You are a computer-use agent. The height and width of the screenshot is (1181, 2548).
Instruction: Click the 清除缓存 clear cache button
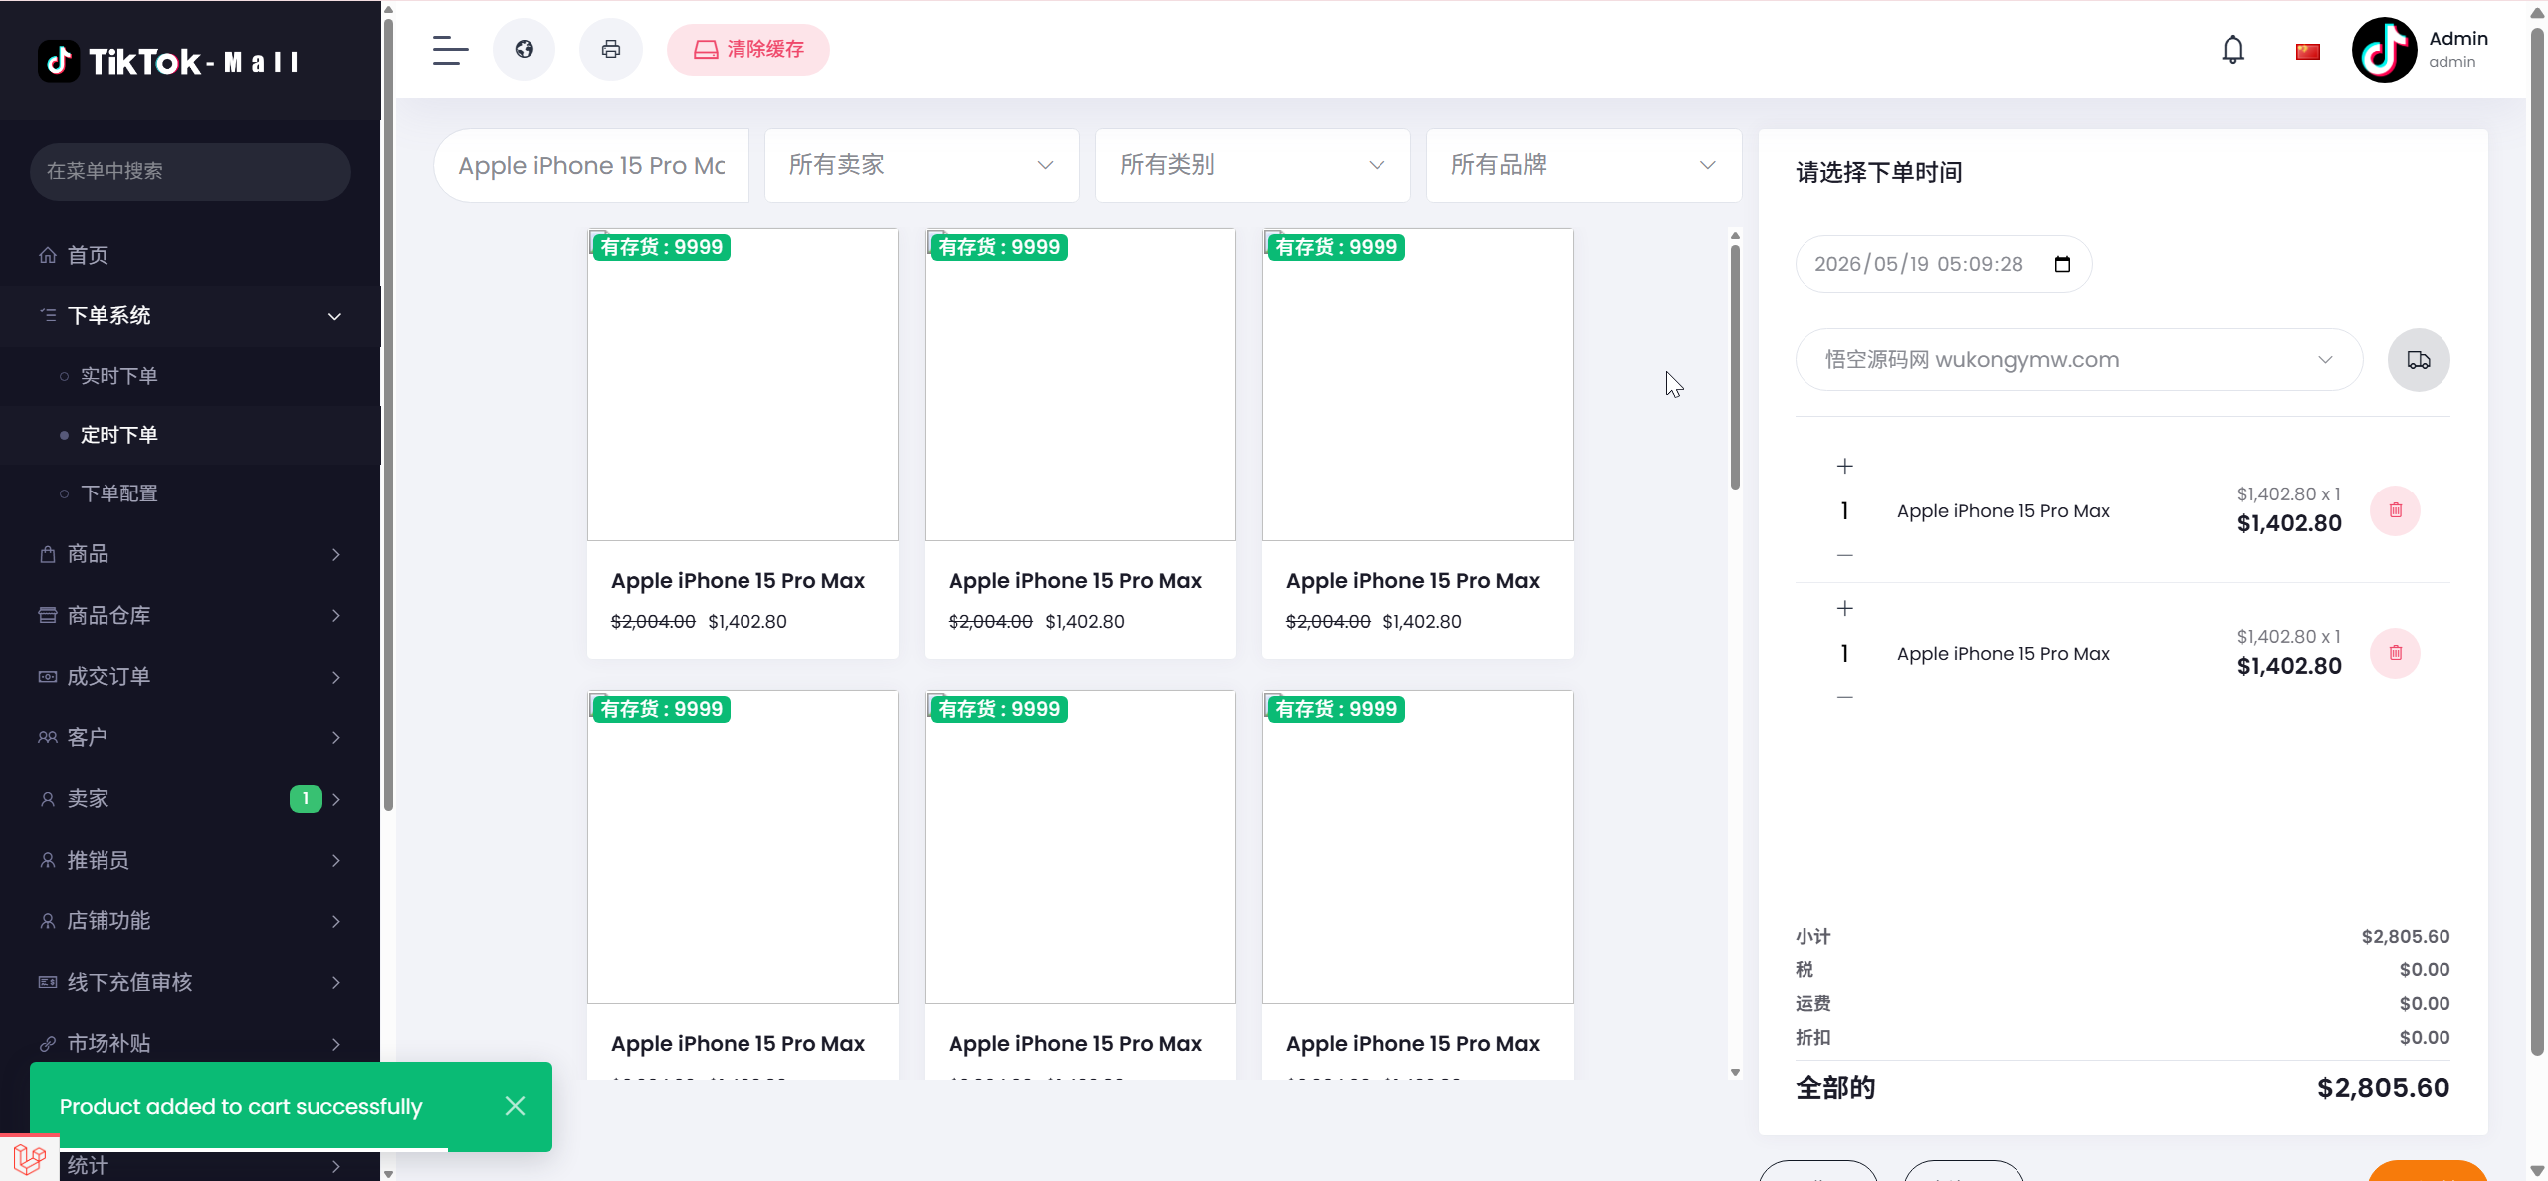click(x=748, y=49)
